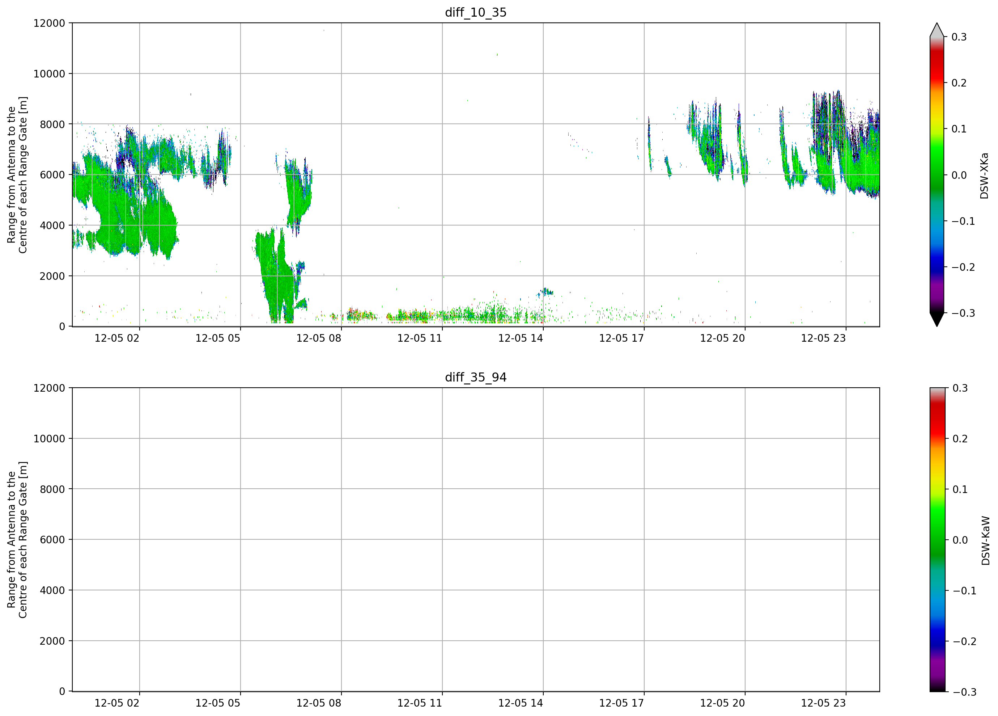Image resolution: width=998 pixels, height=716 pixels.
Task: Select the 10000 y-tick in diff_35_94 plot
Action: click(x=49, y=439)
